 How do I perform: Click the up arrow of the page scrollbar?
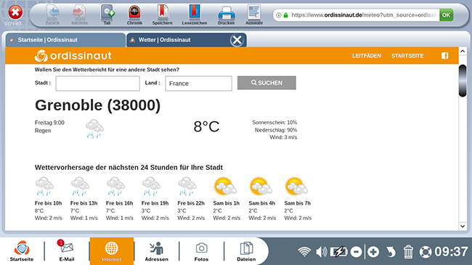(463, 52)
